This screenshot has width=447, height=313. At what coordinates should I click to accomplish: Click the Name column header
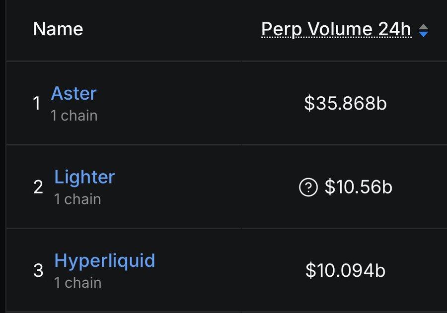tap(58, 29)
